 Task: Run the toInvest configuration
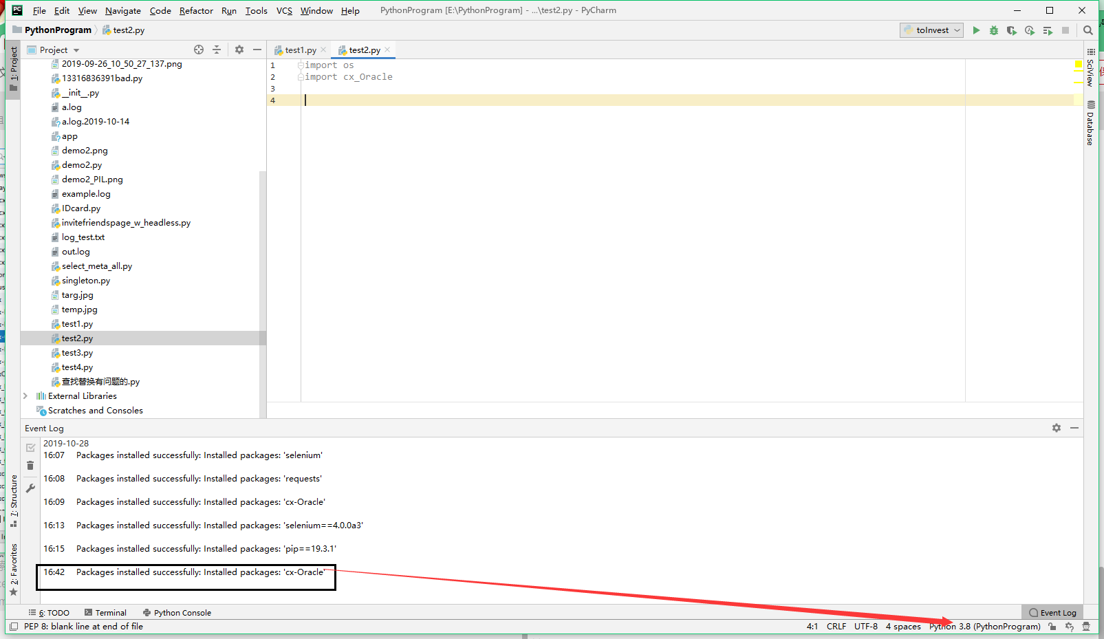pyautogui.click(x=976, y=30)
